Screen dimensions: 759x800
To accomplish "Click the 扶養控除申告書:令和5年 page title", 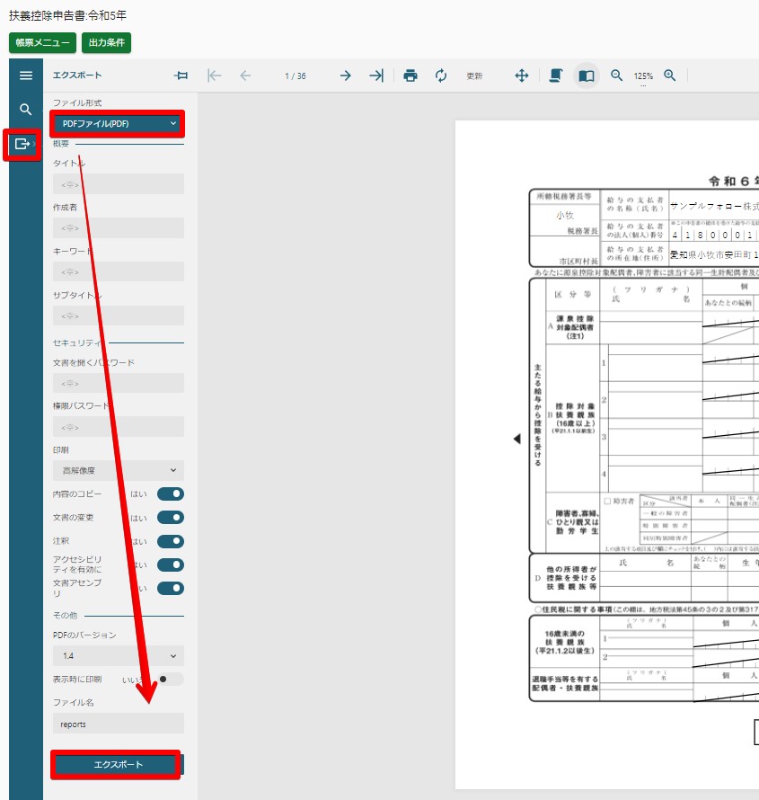I will point(67,15).
